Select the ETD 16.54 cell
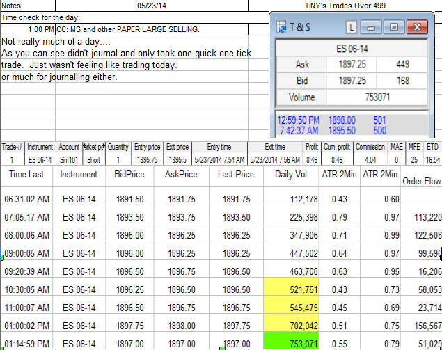 433,160
